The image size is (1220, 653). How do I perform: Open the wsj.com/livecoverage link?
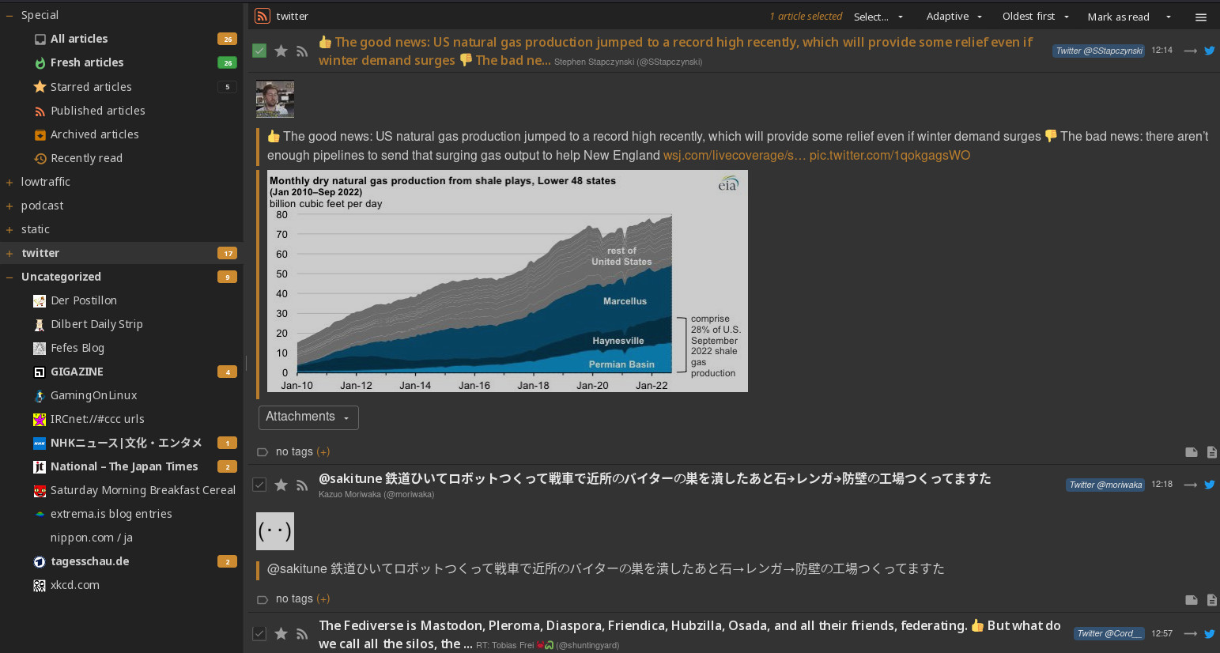735,156
